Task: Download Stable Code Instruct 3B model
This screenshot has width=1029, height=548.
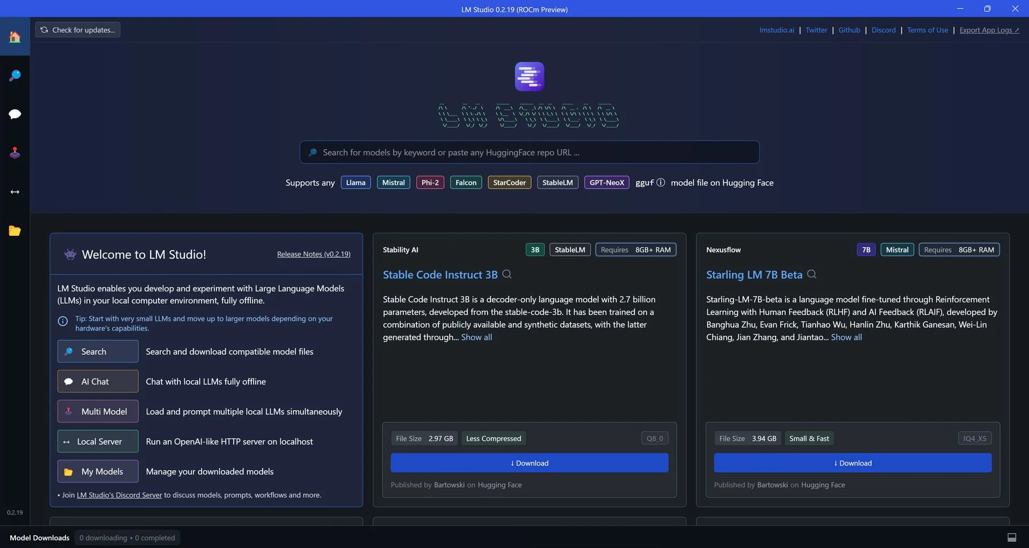Action: (530, 463)
